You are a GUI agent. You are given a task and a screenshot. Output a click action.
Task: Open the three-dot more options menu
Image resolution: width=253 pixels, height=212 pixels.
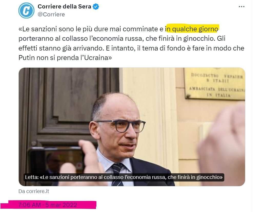click(241, 7)
